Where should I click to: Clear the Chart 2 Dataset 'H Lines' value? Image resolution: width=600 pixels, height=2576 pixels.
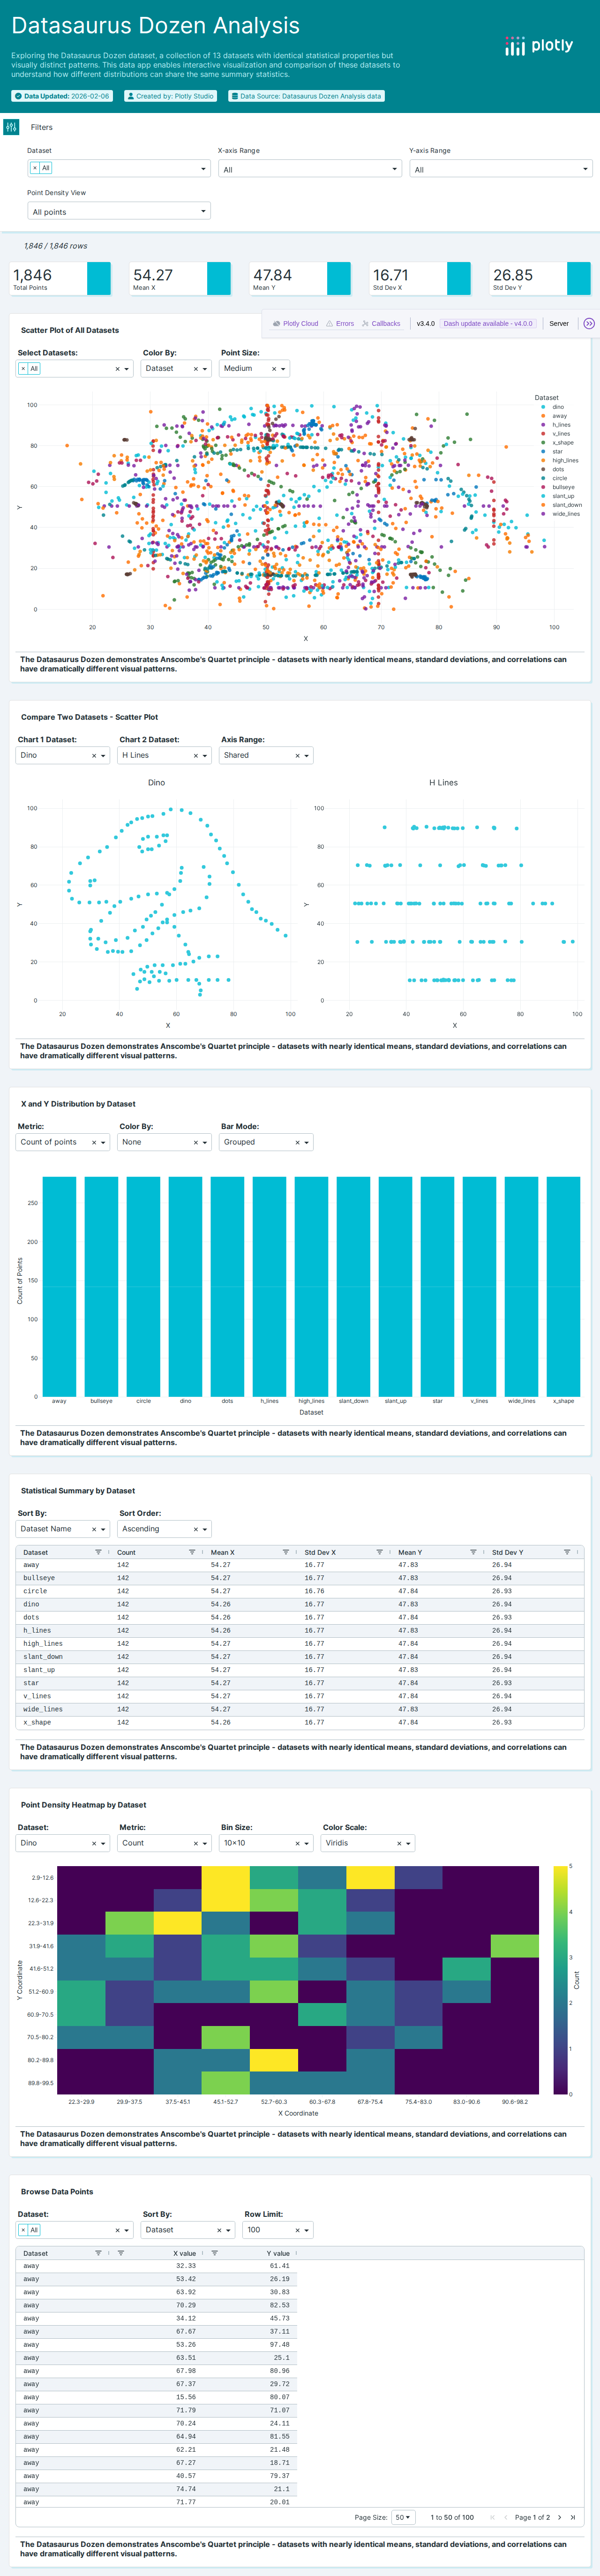(195, 756)
